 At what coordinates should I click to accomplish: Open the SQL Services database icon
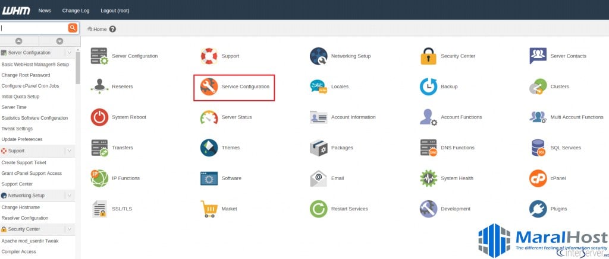click(x=538, y=148)
